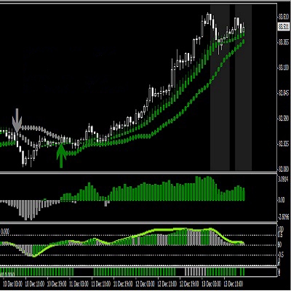Click the lowest gray histogram bar
291x291 pixels.
click(31, 210)
